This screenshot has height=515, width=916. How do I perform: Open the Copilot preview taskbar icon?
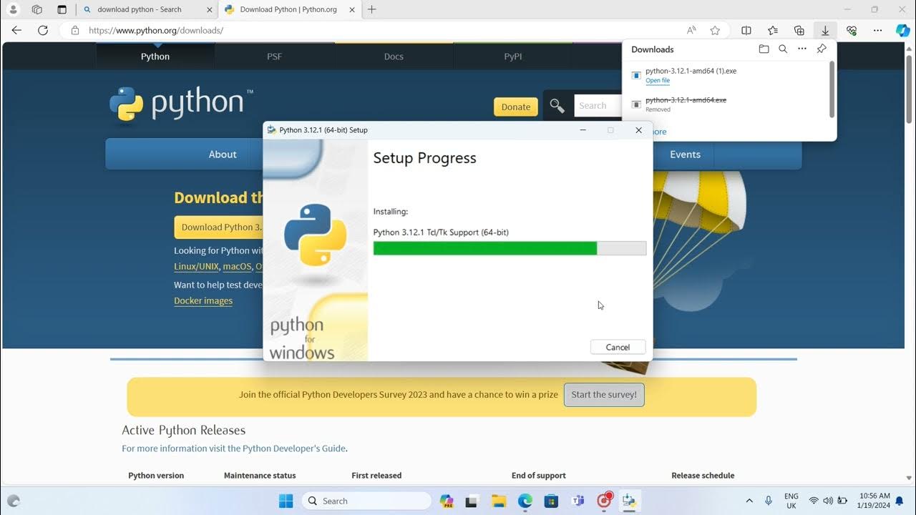(447, 501)
